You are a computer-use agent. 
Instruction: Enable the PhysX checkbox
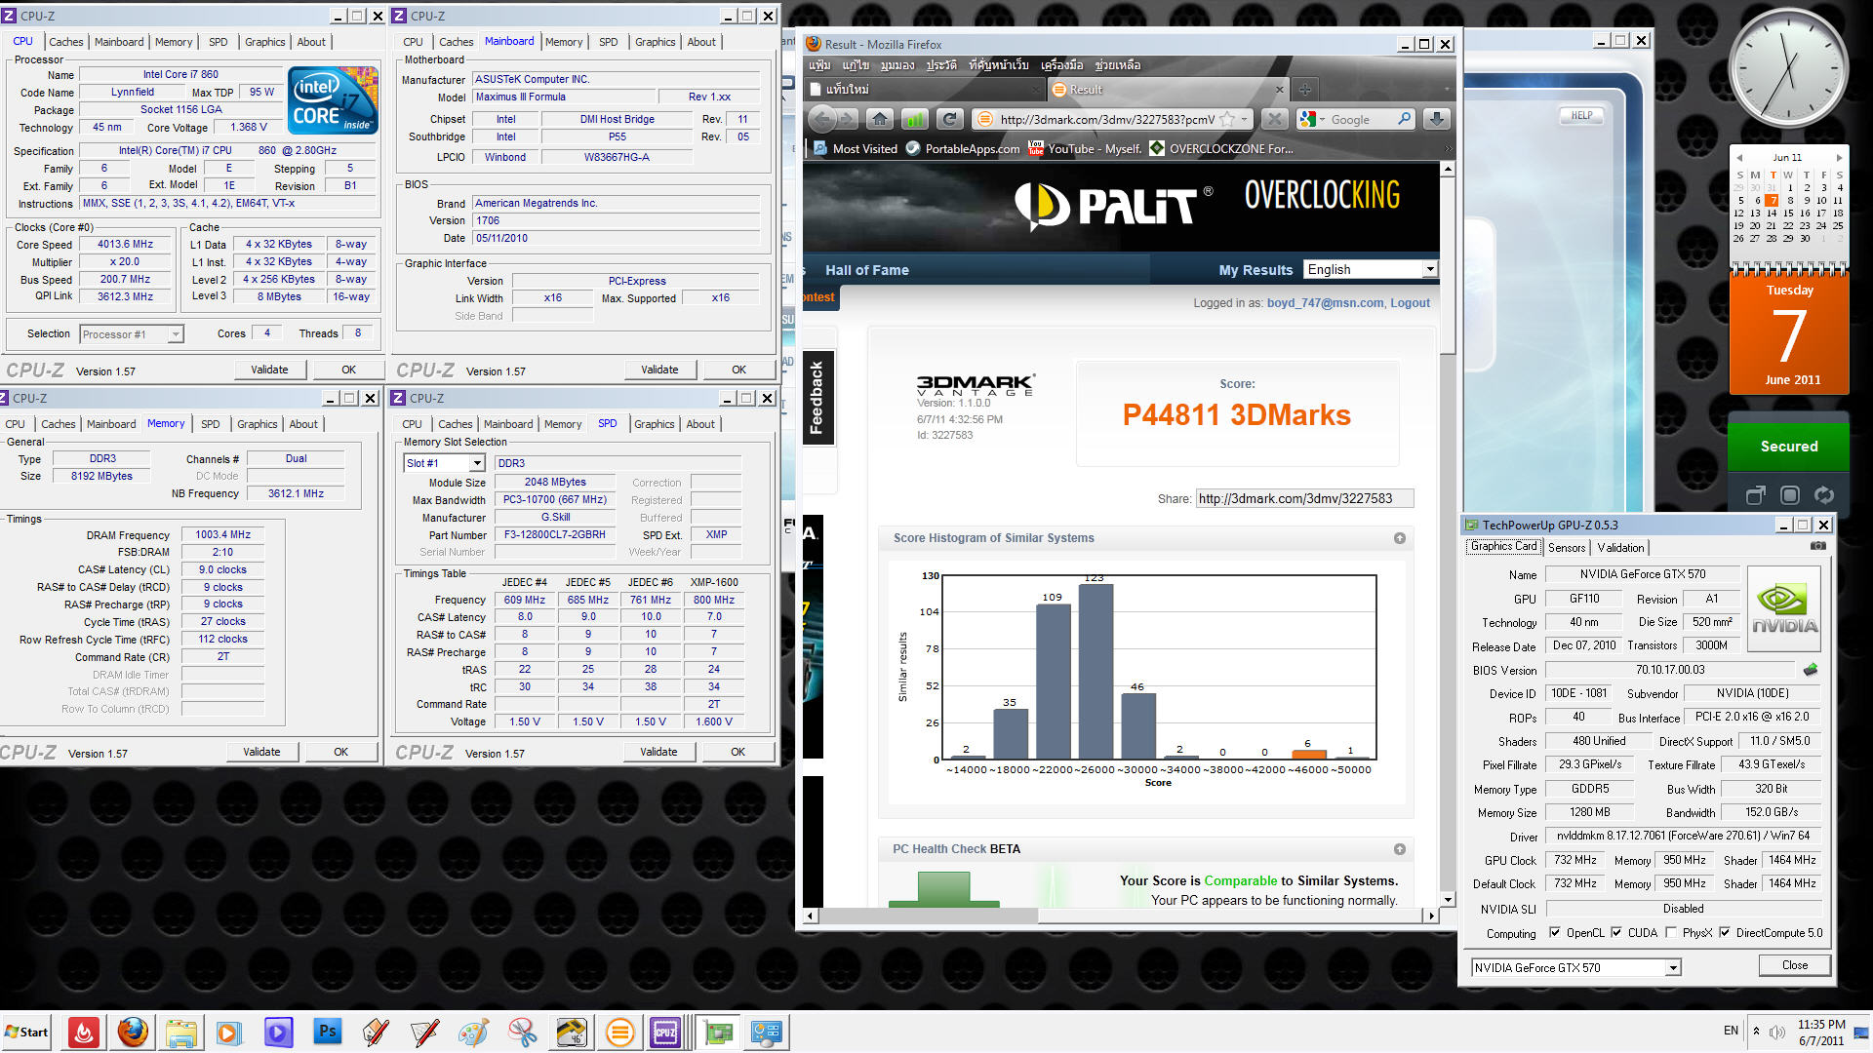click(1671, 933)
